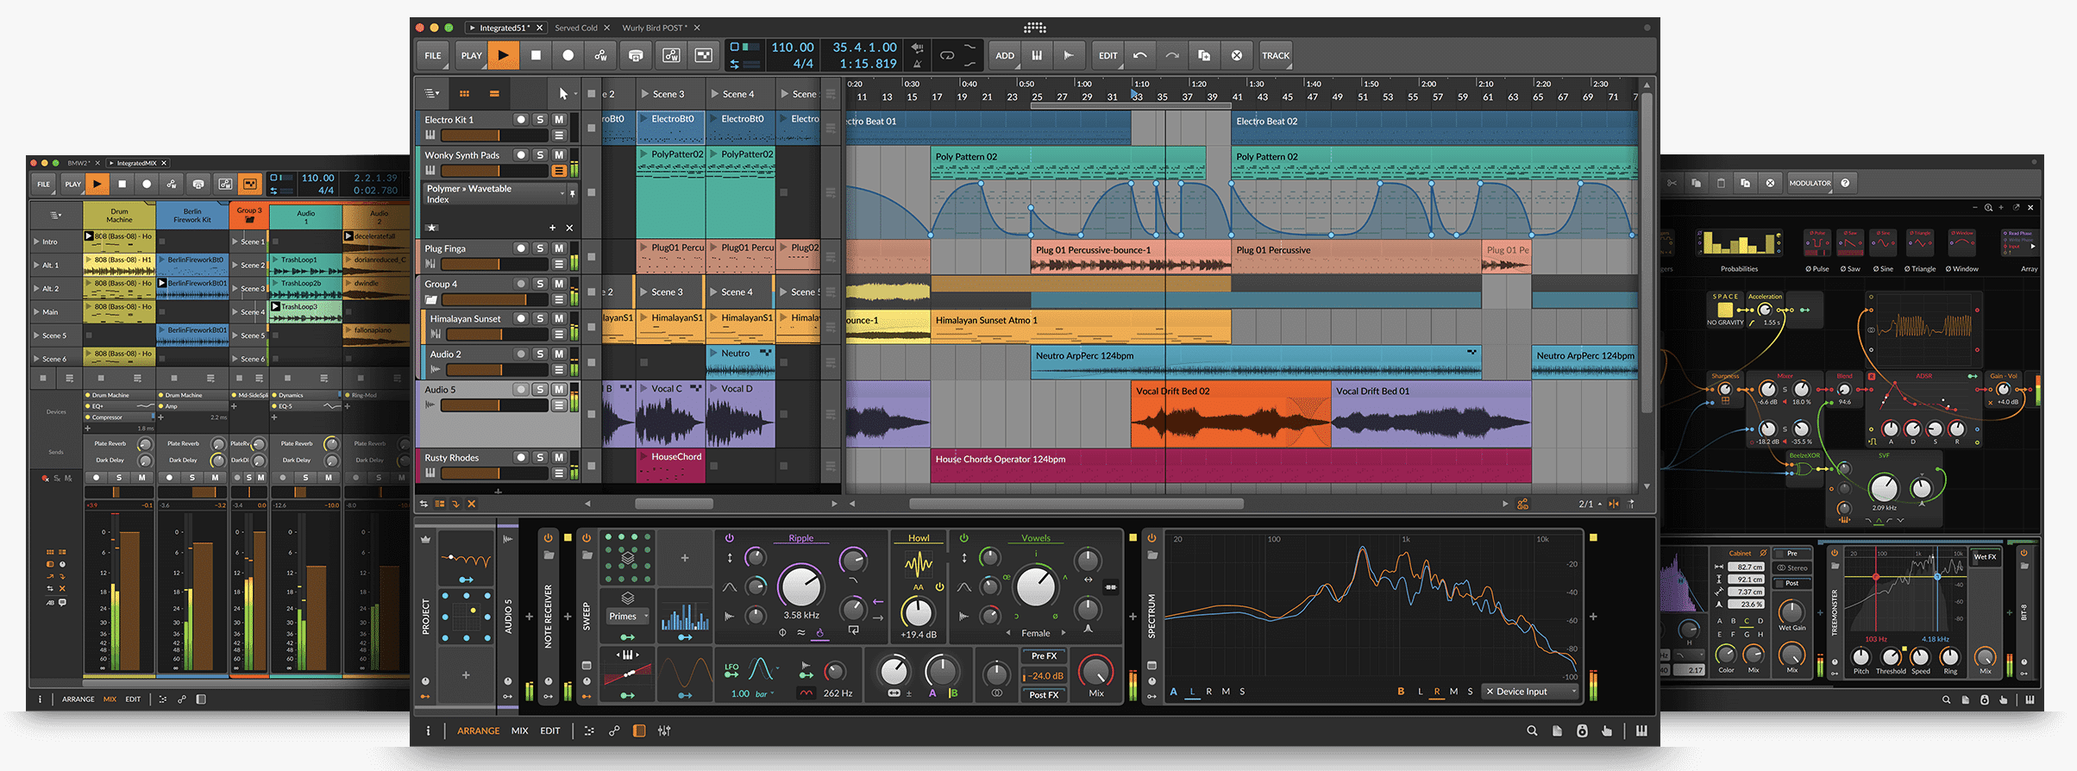Select next vowel set with arrow right of Female
Screen dimensions: 2077x771
click(1064, 633)
